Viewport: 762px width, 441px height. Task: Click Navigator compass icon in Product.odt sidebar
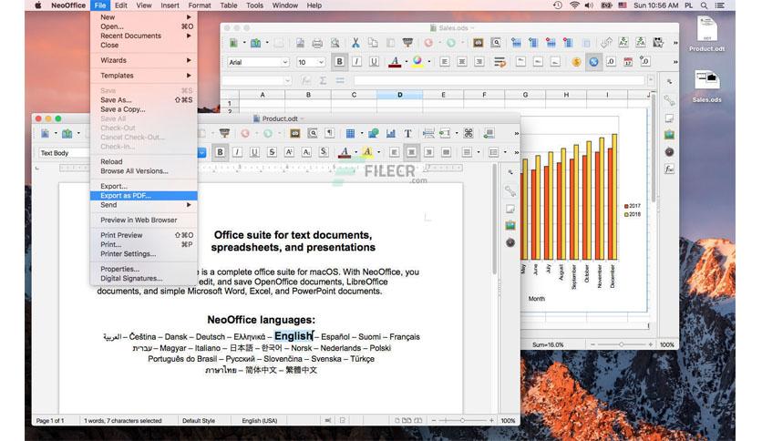click(x=510, y=242)
